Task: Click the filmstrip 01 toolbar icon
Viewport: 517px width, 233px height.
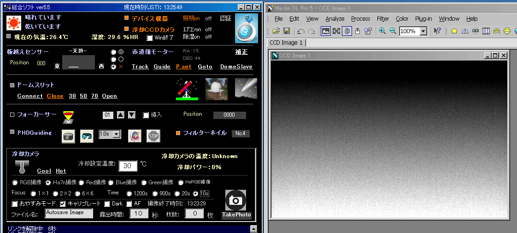Action: tap(486, 31)
